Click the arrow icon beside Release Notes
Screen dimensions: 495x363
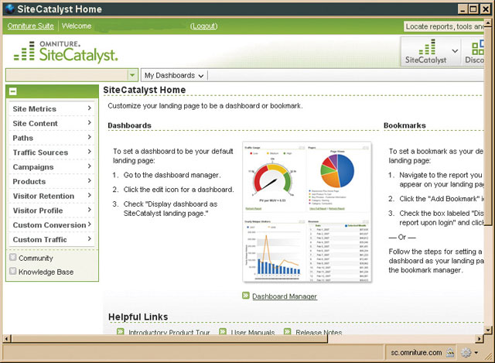point(287,331)
